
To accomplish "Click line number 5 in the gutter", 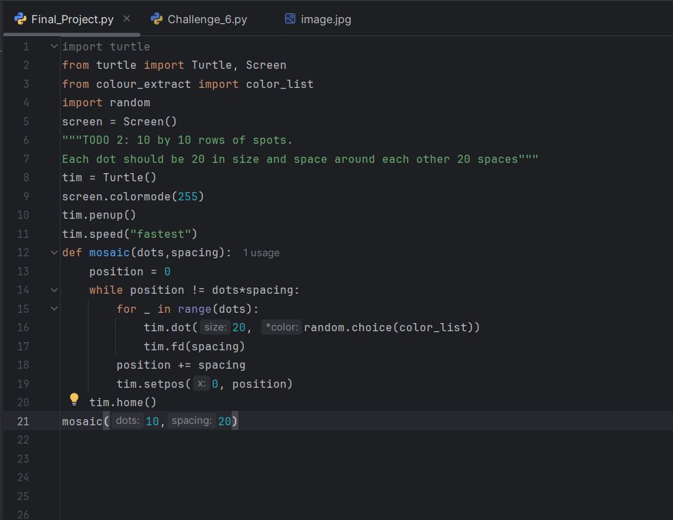I will [26, 121].
